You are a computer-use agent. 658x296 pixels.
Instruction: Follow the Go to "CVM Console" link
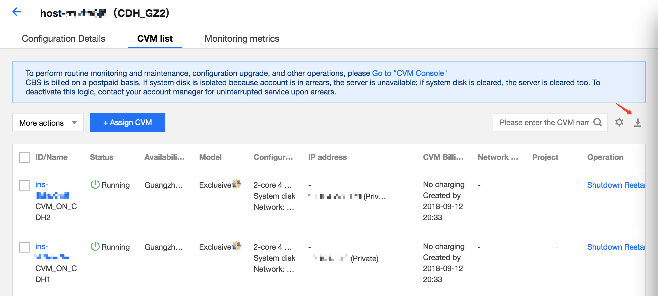409,73
